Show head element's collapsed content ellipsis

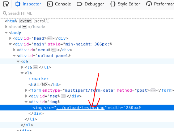25,27
